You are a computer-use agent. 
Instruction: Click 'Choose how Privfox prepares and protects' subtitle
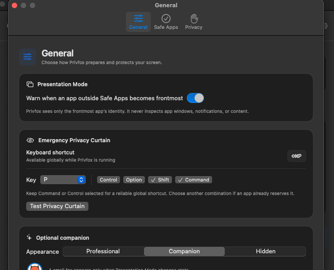click(102, 62)
